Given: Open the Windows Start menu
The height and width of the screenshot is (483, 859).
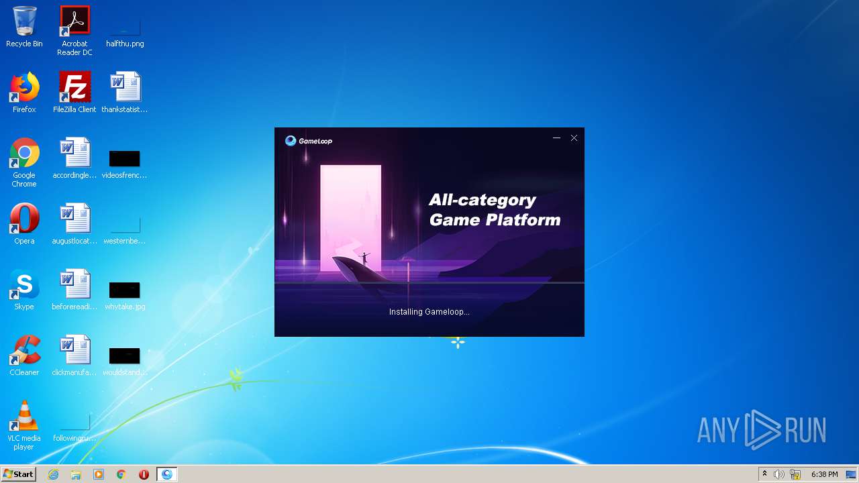Looking at the screenshot, I should point(18,474).
